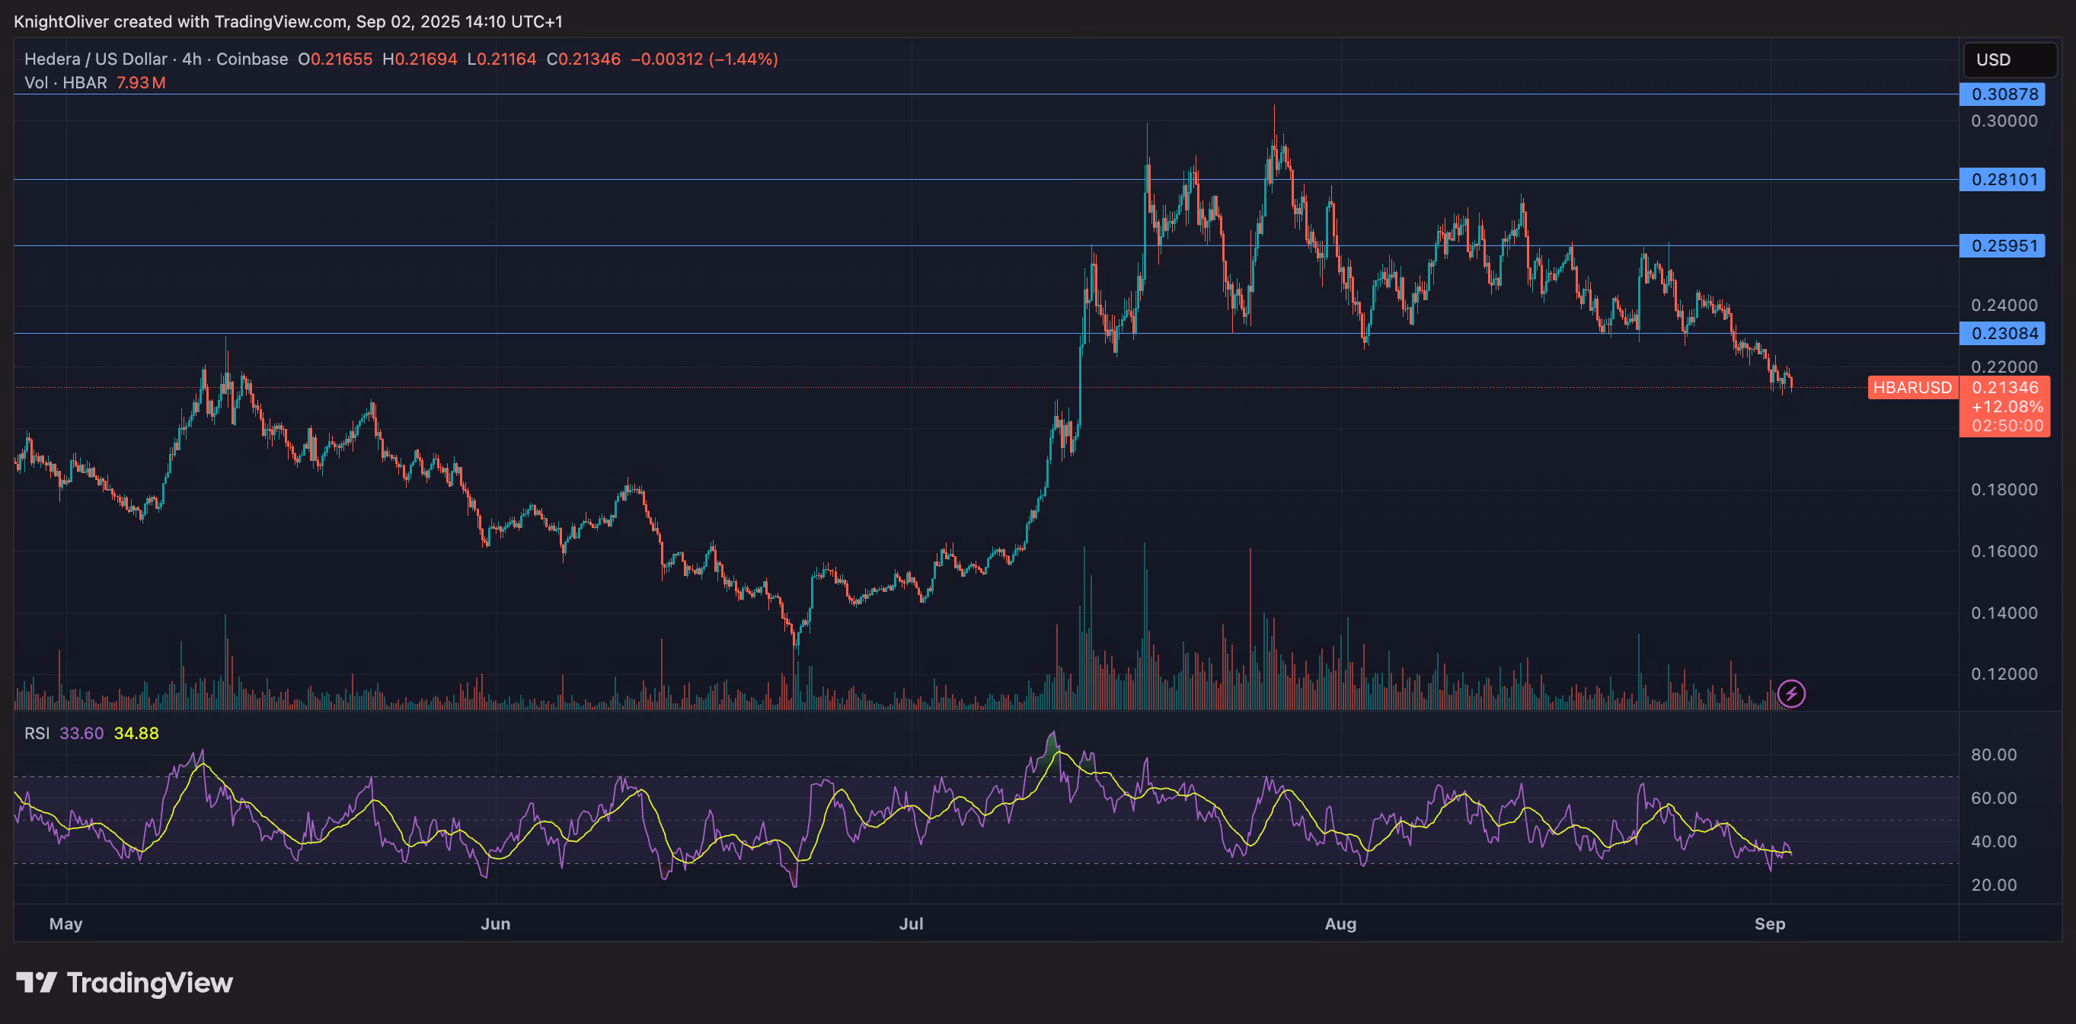2076x1024 pixels.
Task: Click the Jul marker on time axis
Action: click(911, 924)
